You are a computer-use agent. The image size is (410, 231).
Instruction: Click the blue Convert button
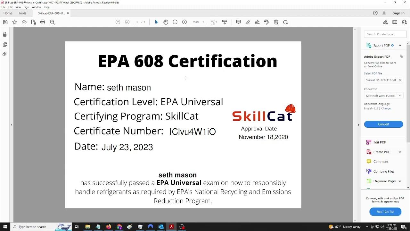(x=383, y=124)
